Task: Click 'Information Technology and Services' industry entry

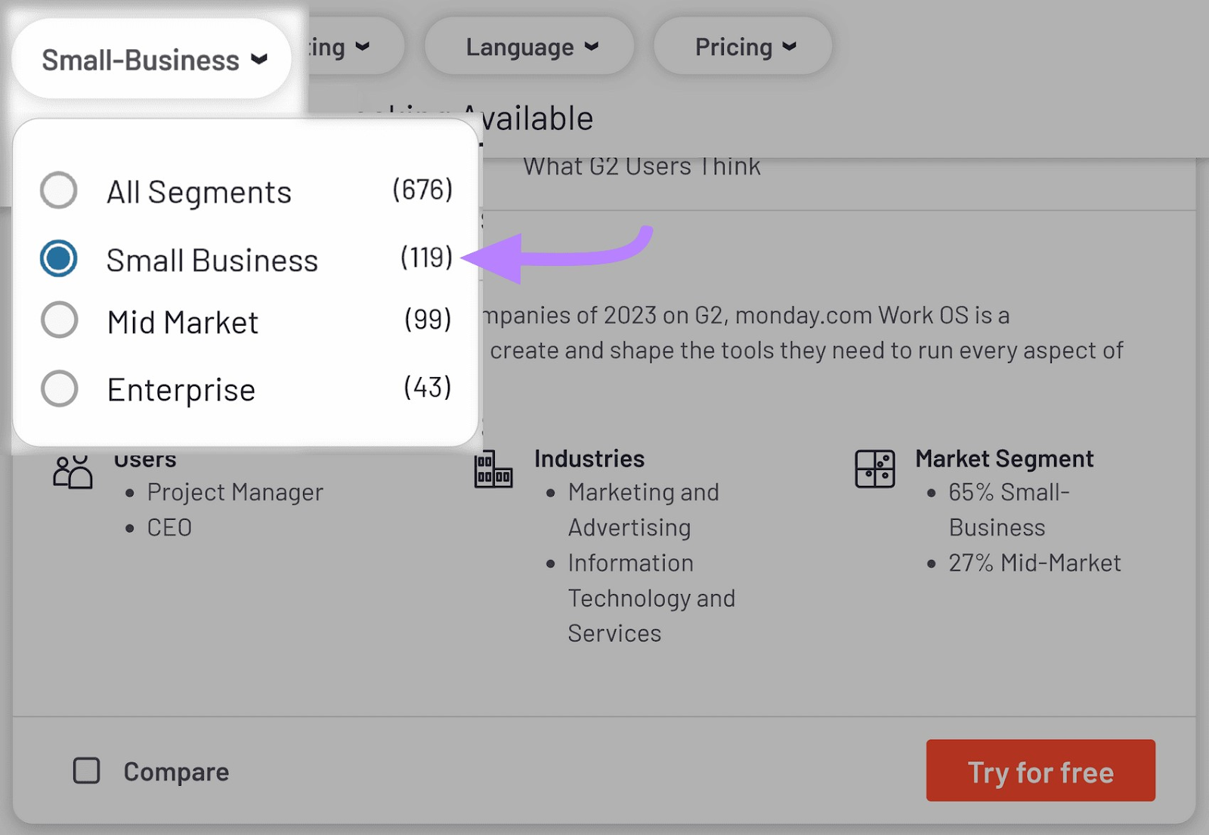Action: [x=651, y=598]
